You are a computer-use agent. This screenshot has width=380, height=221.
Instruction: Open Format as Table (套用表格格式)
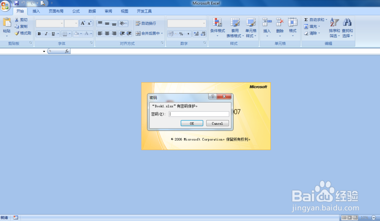(x=235, y=27)
